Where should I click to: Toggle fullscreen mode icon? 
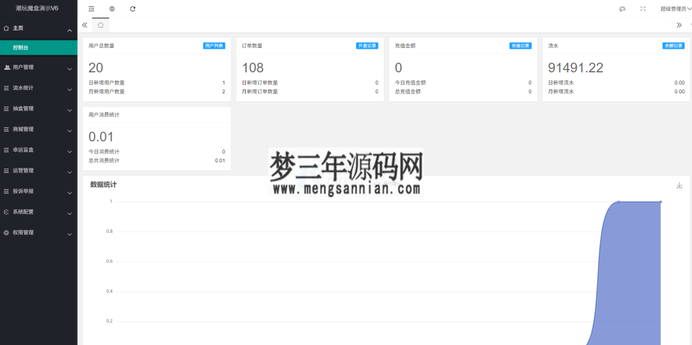[x=643, y=9]
